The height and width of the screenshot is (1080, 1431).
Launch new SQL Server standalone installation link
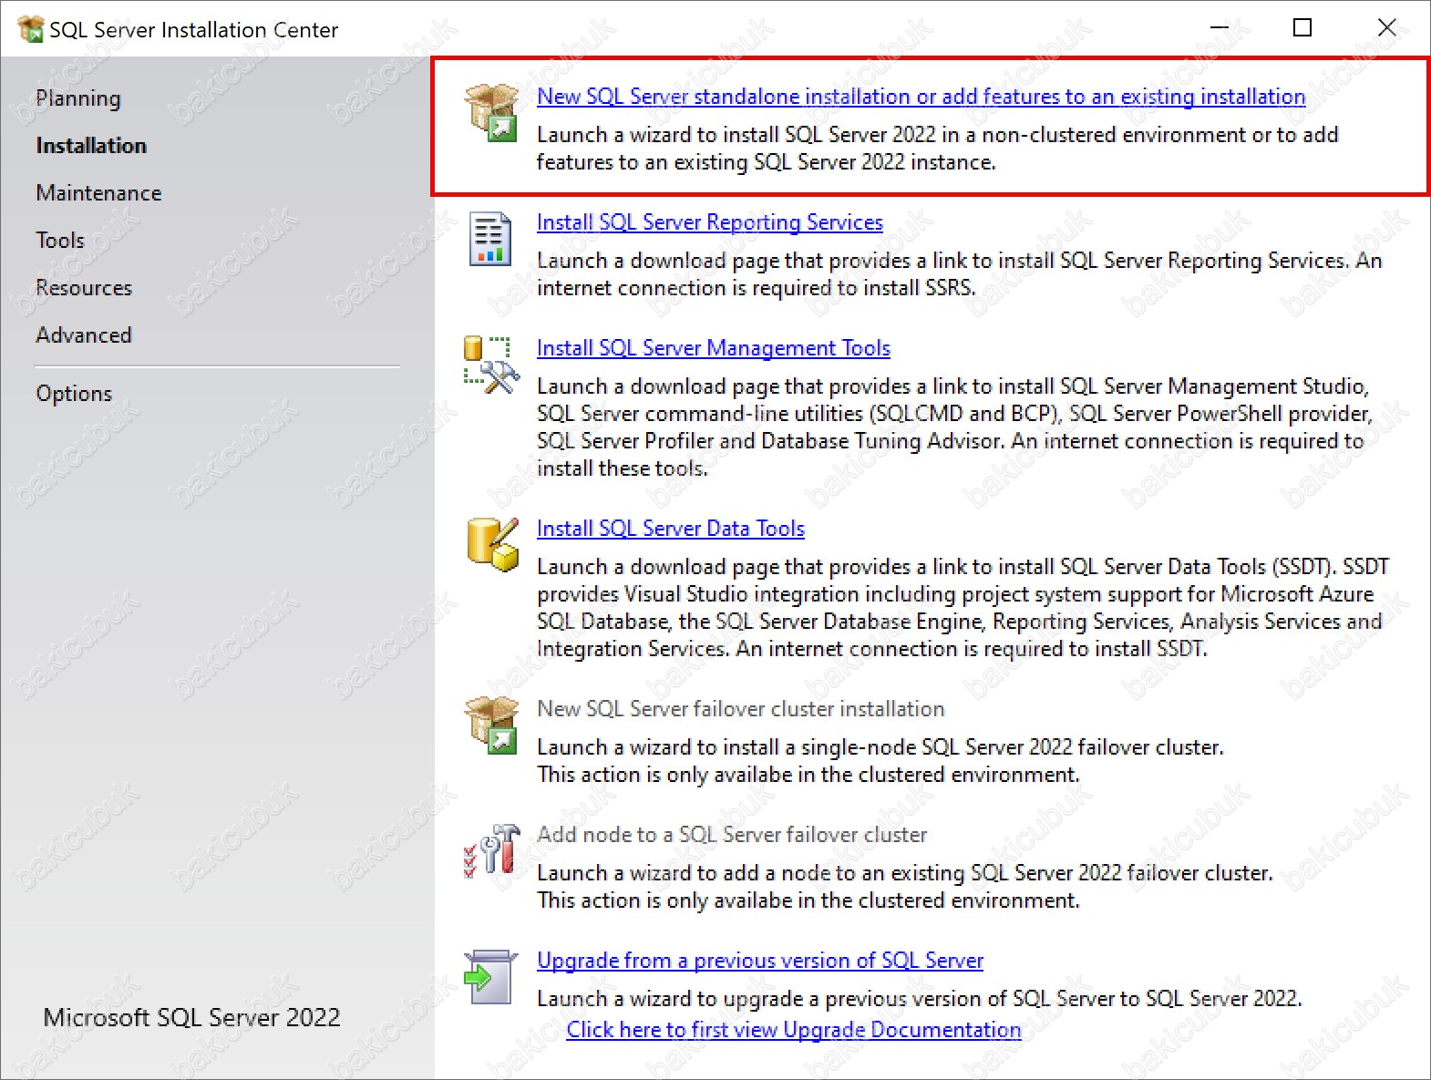coord(921,97)
